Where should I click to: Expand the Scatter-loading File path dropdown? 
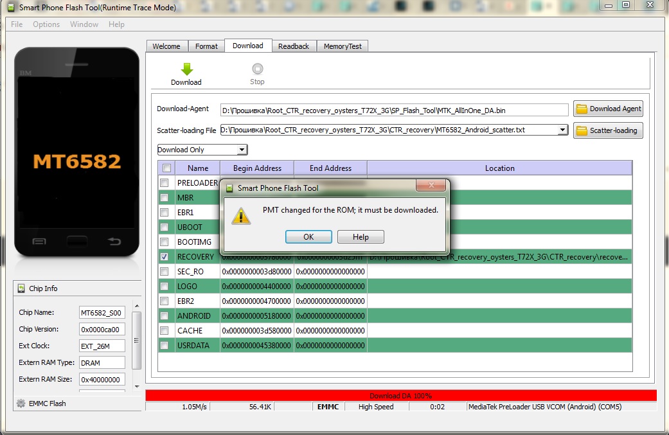[562, 130]
